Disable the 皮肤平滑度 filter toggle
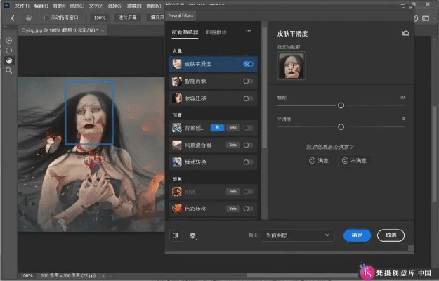The height and width of the screenshot is (281, 439). click(x=248, y=64)
